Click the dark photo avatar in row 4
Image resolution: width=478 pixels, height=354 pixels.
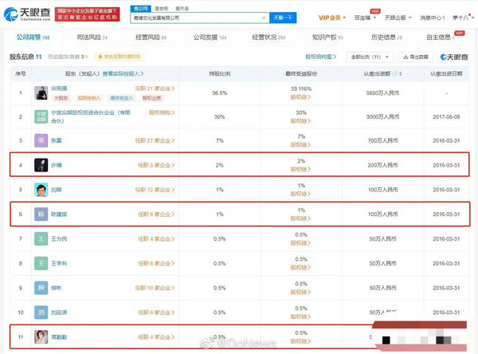(x=41, y=165)
